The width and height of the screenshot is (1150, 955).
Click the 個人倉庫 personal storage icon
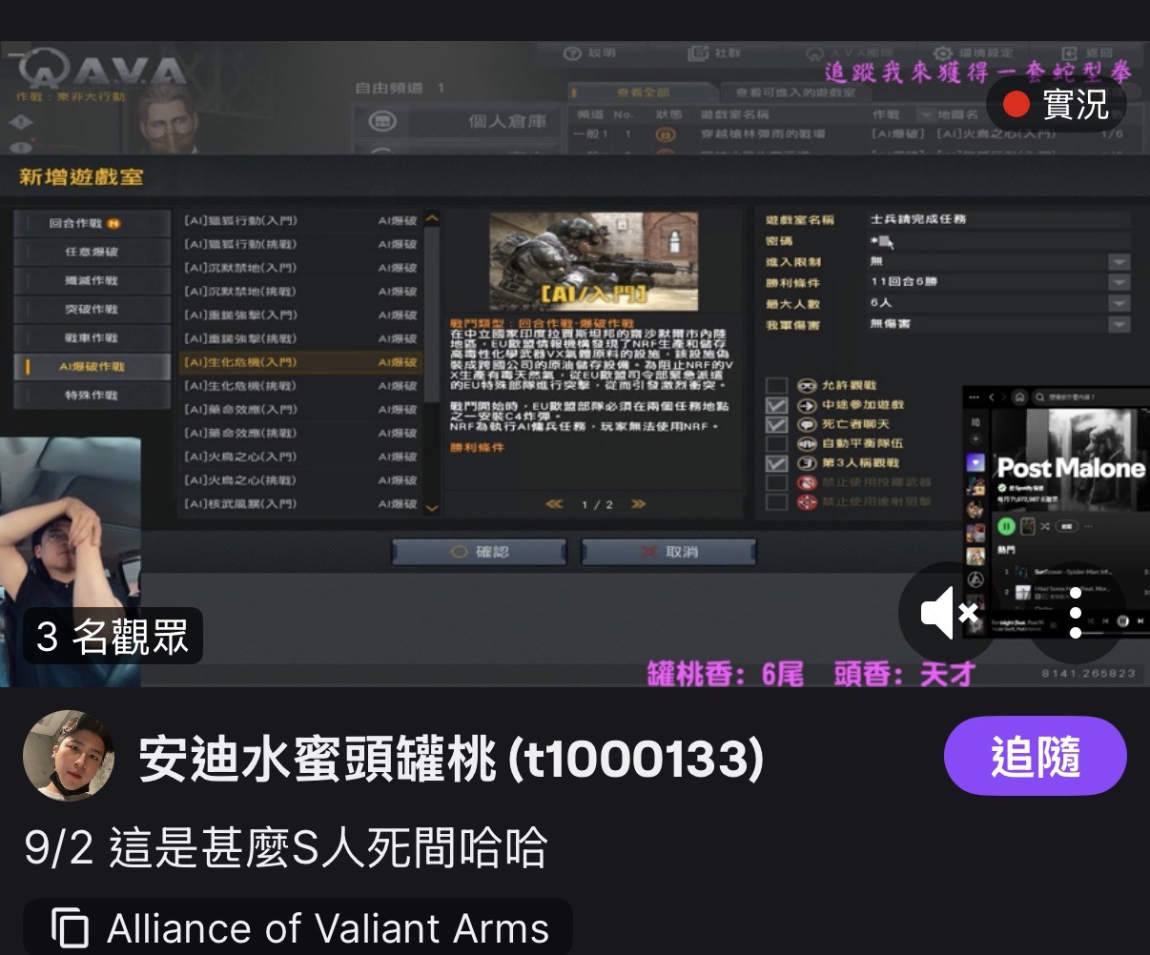pos(382,121)
